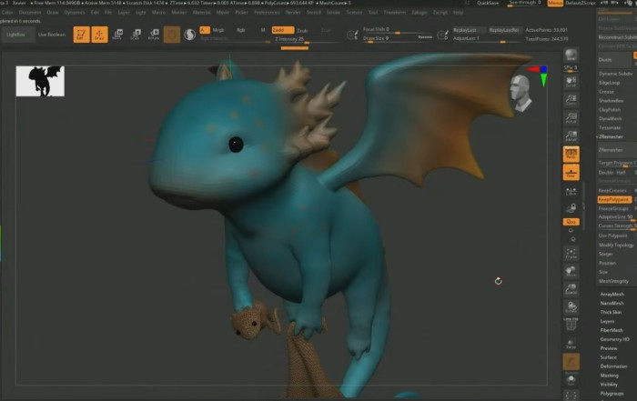Click the Gizmo 3D circular icon
The image size is (637, 401).
pyautogui.click(x=171, y=35)
